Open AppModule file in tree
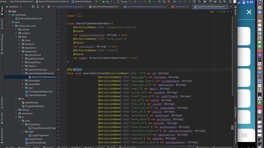 point(30,102)
